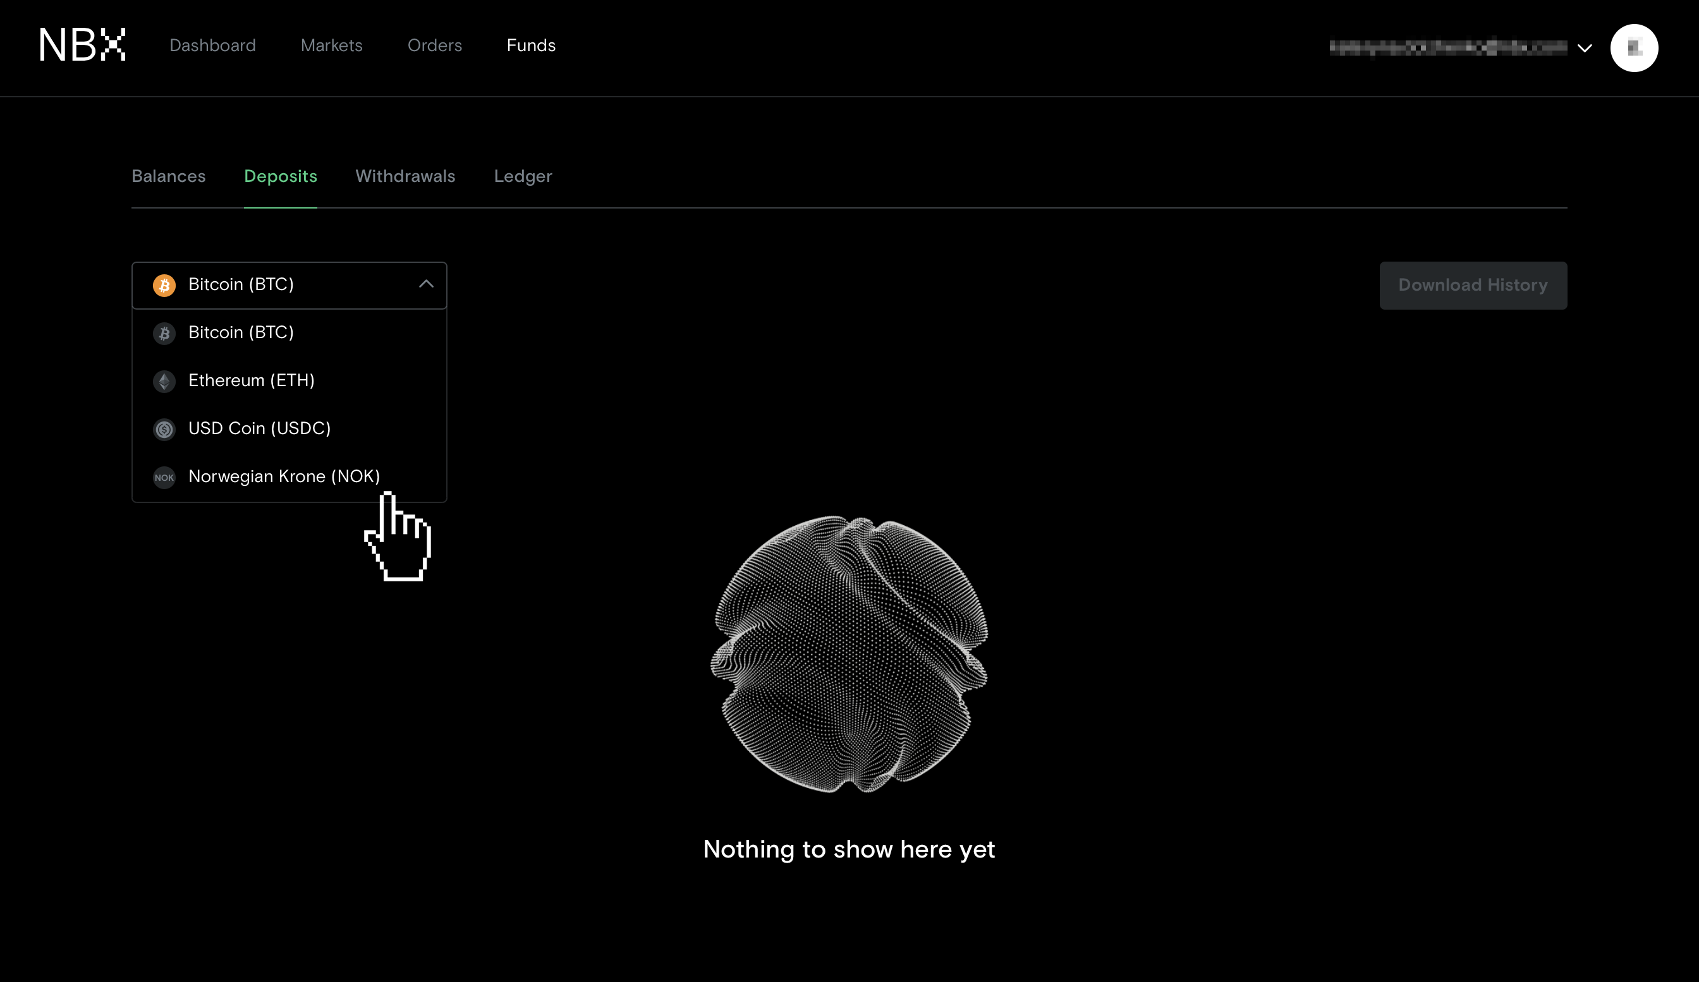Image resolution: width=1699 pixels, height=982 pixels.
Task: Select Bitcoin (BTC) list option
Action: pyautogui.click(x=241, y=332)
